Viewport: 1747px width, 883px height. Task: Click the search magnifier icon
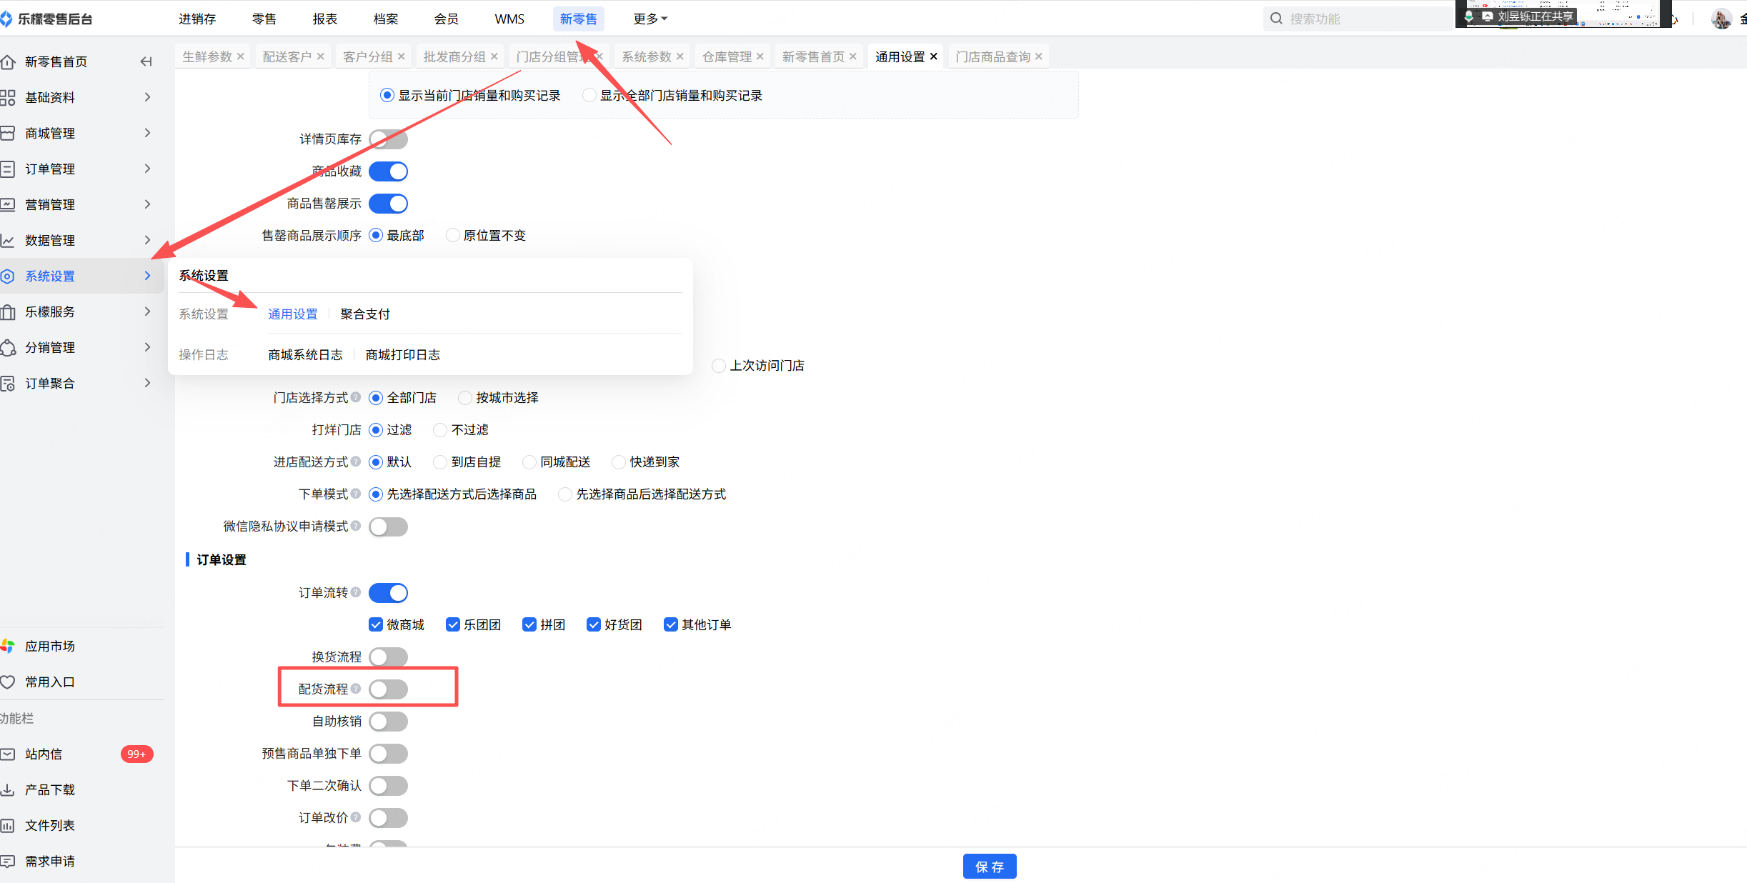(x=1276, y=19)
